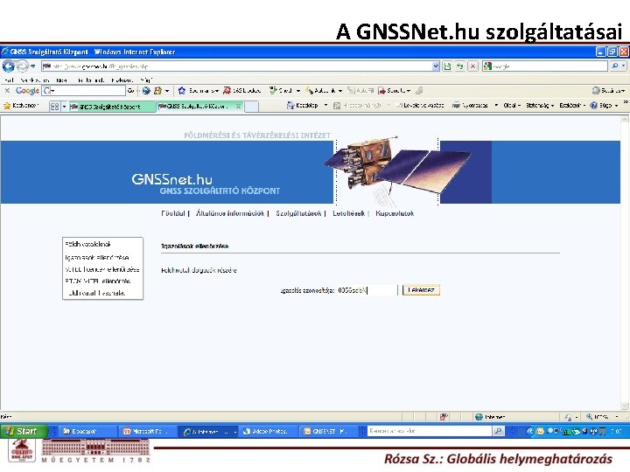Click the Back navigation arrow button
This screenshot has height=472, width=630.
(9, 66)
